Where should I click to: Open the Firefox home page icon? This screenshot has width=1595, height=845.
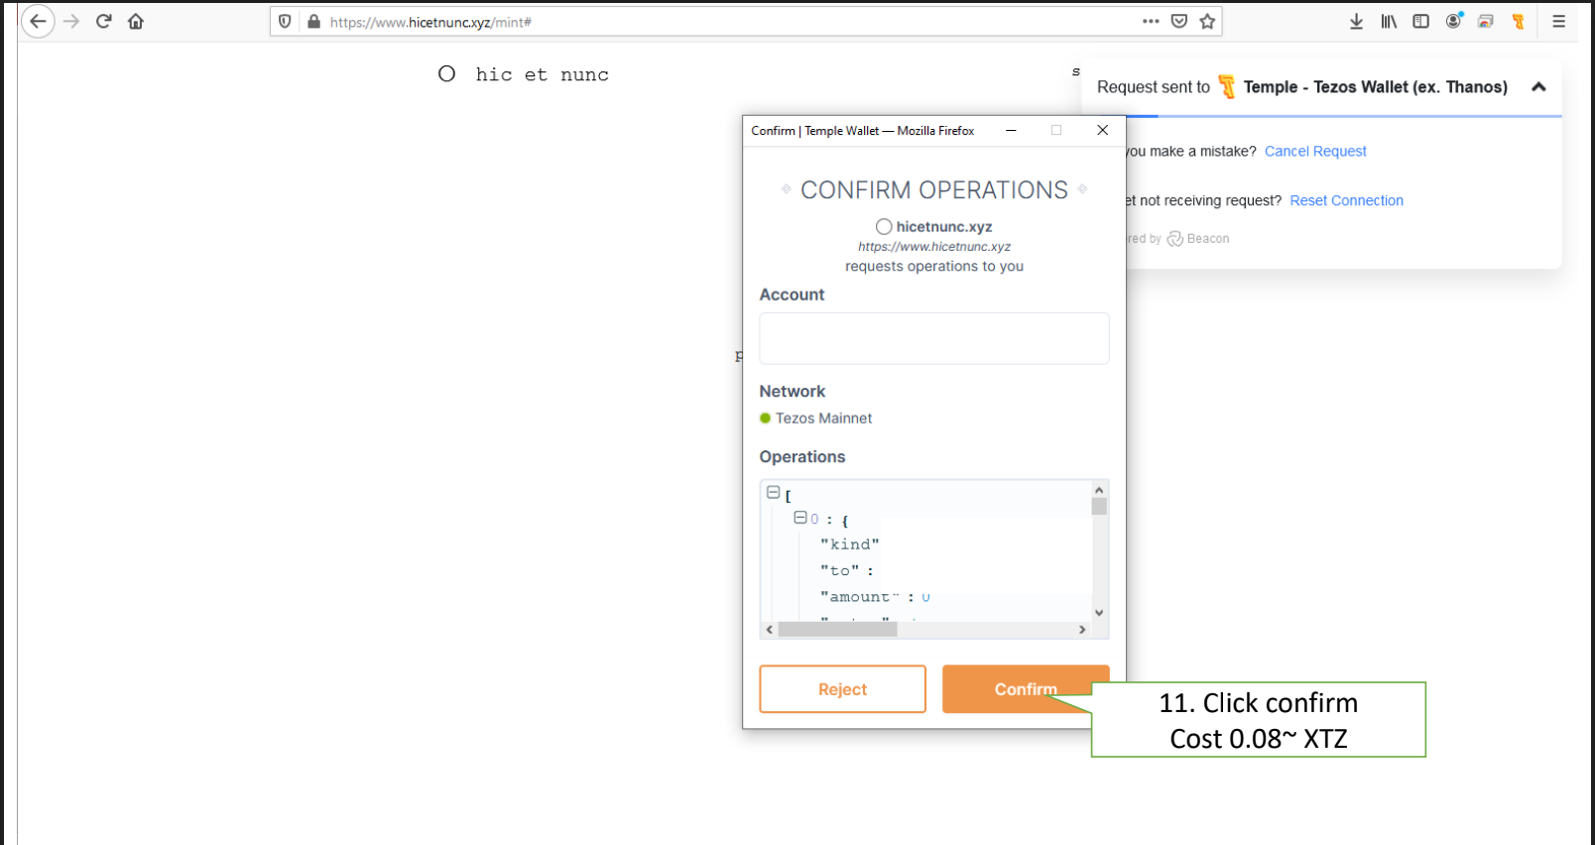click(x=136, y=21)
